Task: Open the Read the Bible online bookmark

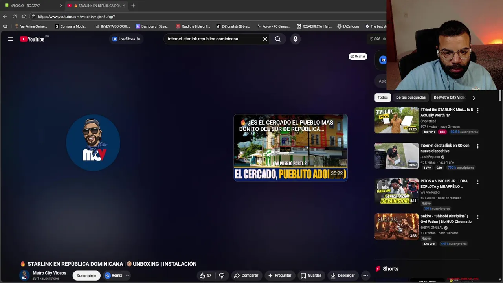Action: tap(193, 26)
